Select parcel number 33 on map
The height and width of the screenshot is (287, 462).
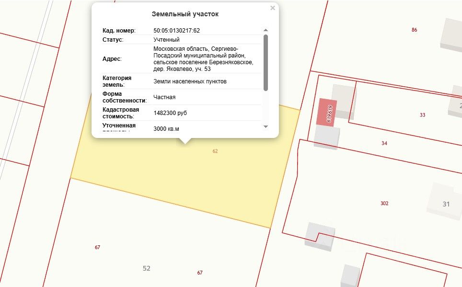point(423,115)
